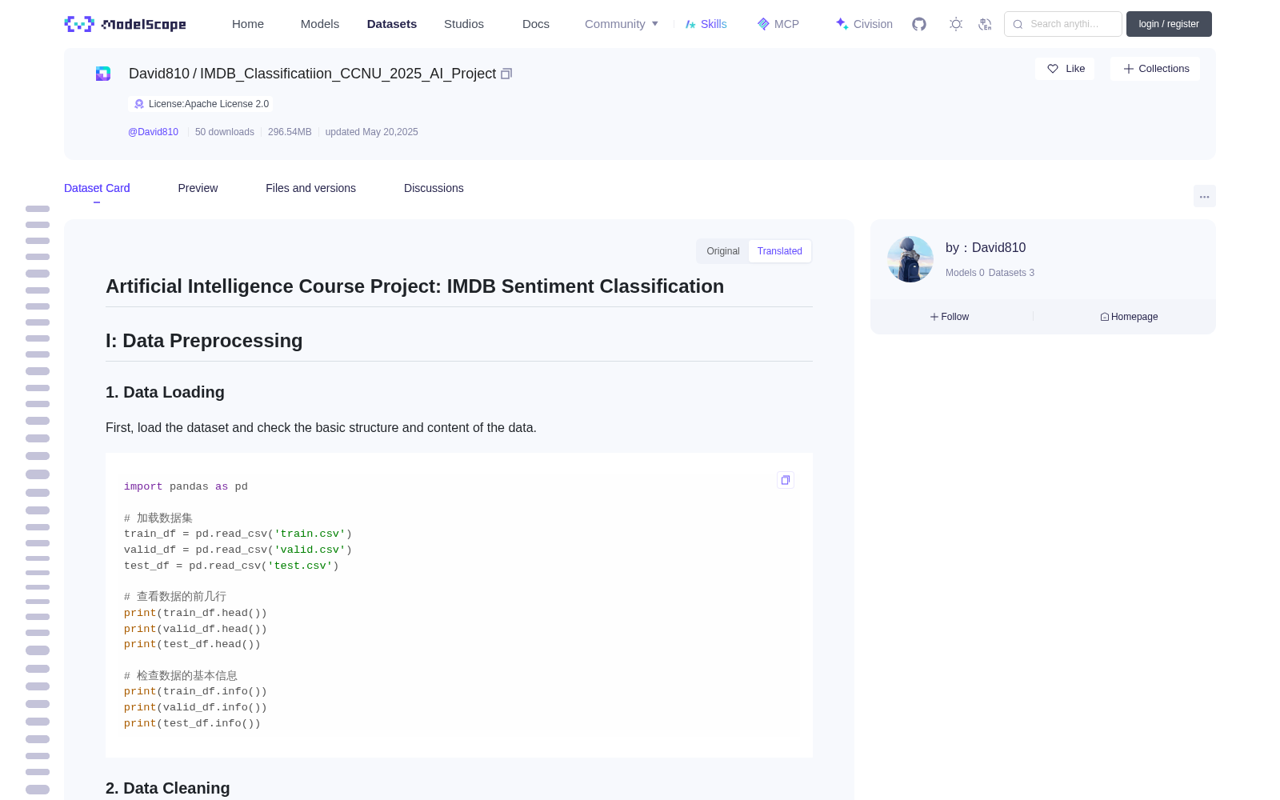
Task: Open the ModelScope logo homepage
Action: coord(126,24)
